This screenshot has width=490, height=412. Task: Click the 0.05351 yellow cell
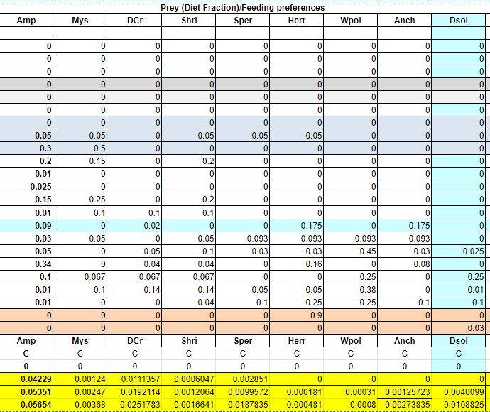26,392
